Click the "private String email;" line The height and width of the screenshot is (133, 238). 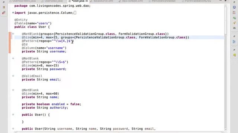click(x=41, y=80)
